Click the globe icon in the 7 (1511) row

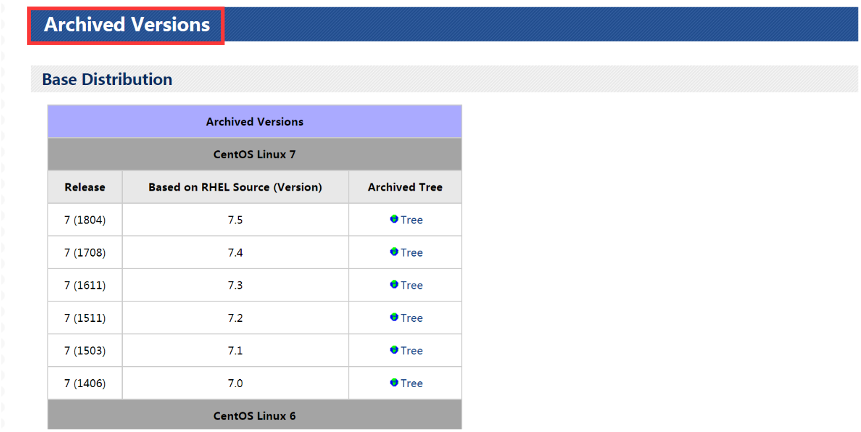(x=394, y=317)
